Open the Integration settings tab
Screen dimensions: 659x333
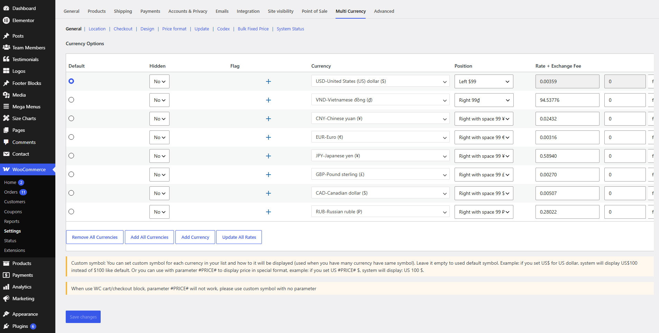coord(248,11)
